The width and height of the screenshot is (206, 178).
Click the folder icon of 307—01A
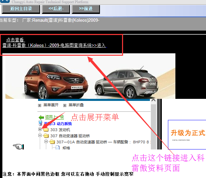[x=52, y=142]
